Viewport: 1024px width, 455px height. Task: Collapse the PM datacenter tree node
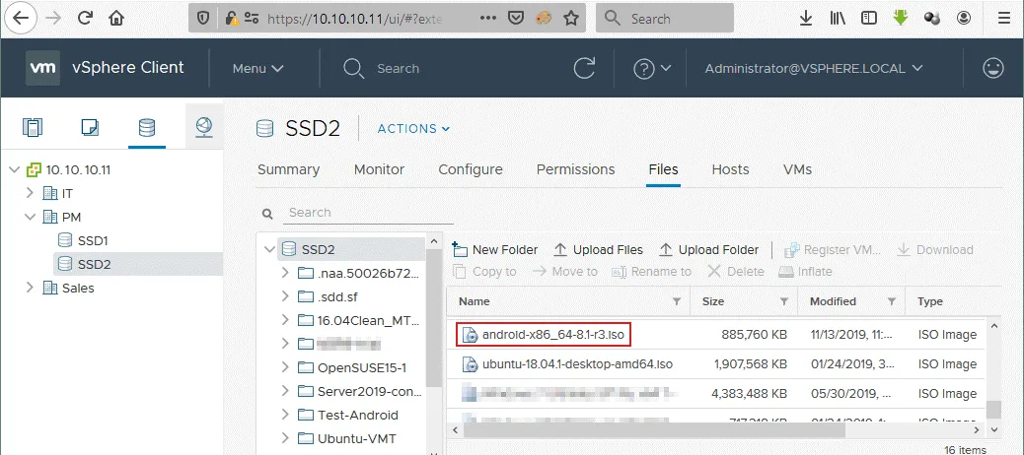point(28,217)
